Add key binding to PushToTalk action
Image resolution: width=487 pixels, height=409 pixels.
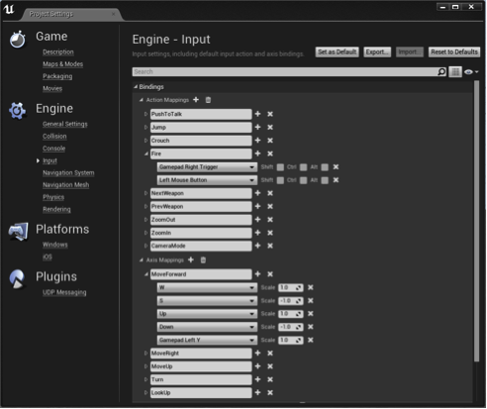point(257,114)
